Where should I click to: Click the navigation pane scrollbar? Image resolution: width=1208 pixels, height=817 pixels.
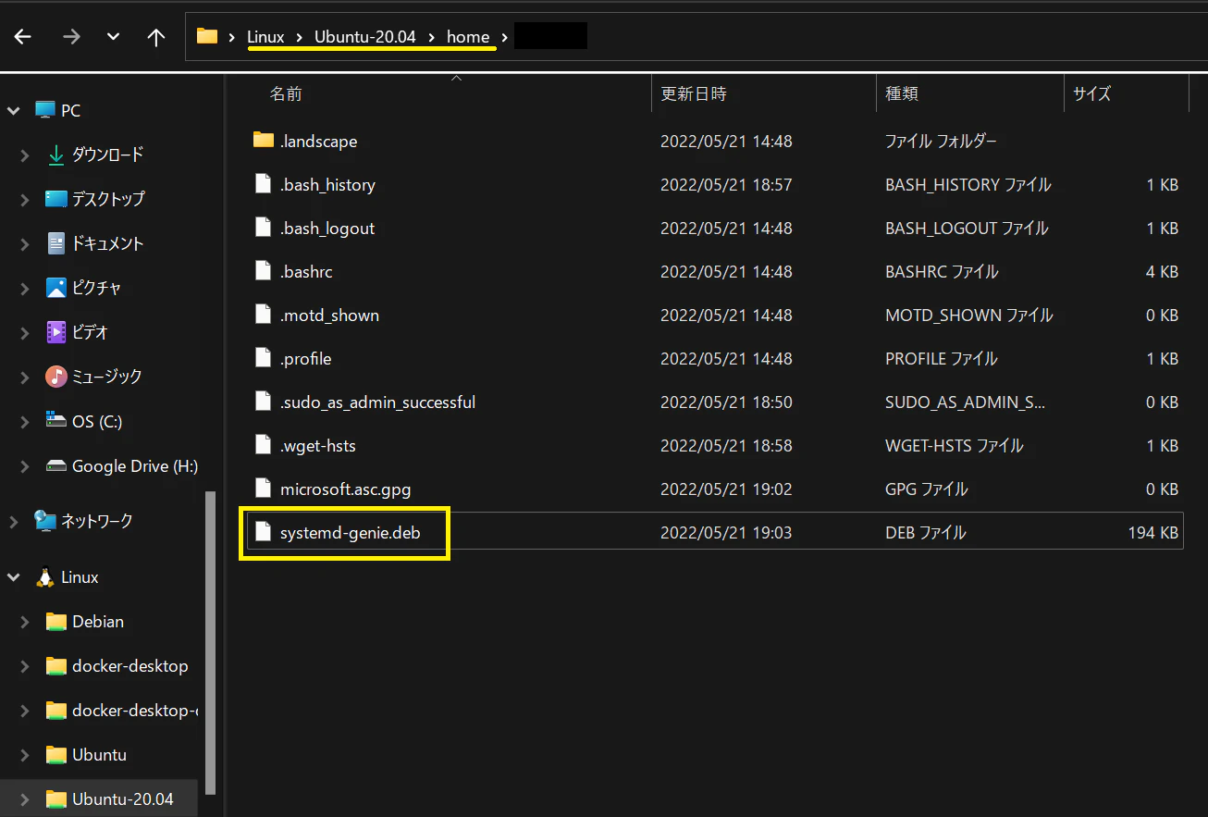211,643
